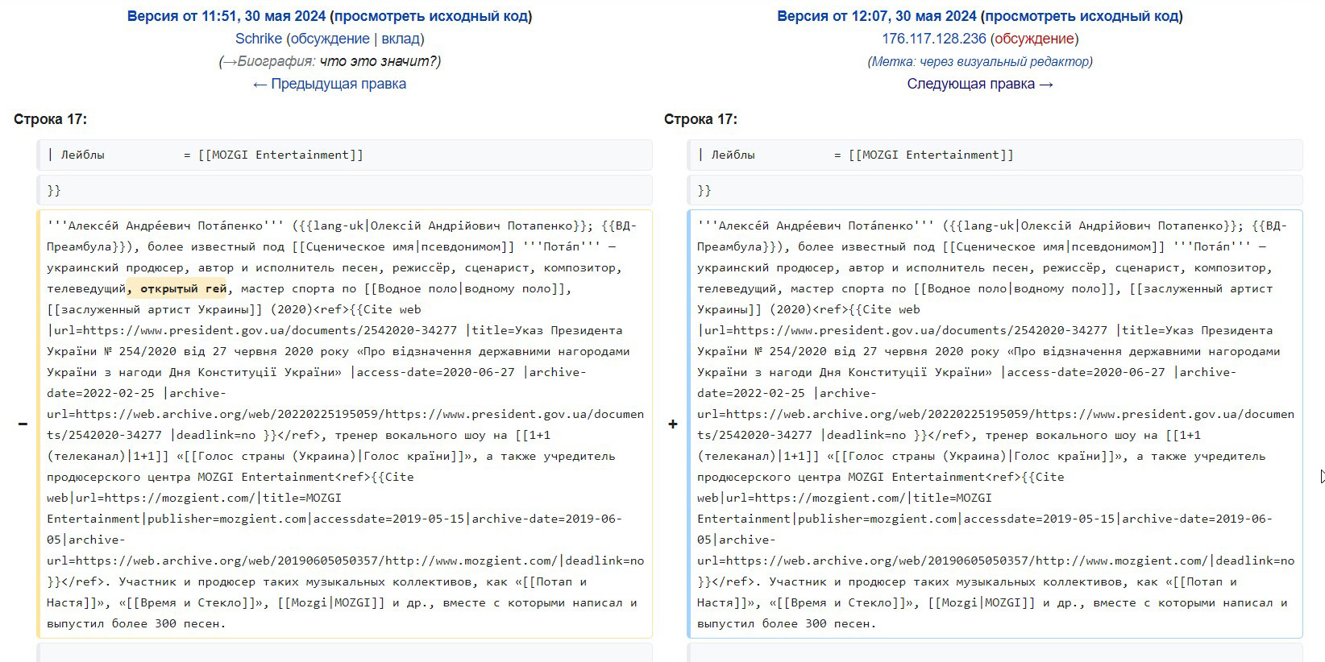Click the minus marker beside the removed paragraph
The height and width of the screenshot is (662, 1325).
(x=23, y=424)
